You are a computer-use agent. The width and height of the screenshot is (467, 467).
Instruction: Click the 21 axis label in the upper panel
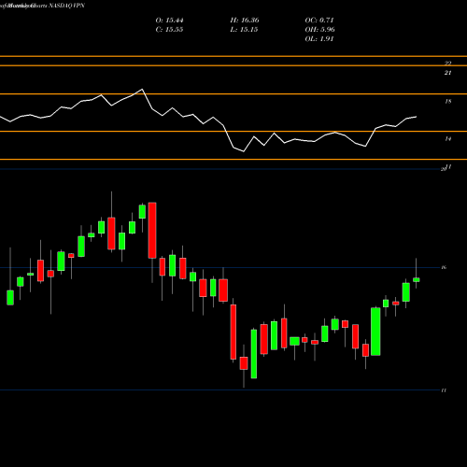click(x=447, y=73)
